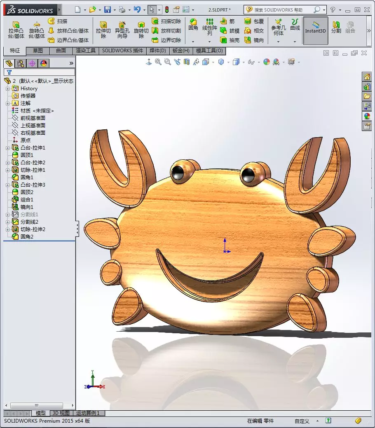Open the Curves dropdown arrow
The height and width of the screenshot is (428, 375).
click(x=295, y=42)
